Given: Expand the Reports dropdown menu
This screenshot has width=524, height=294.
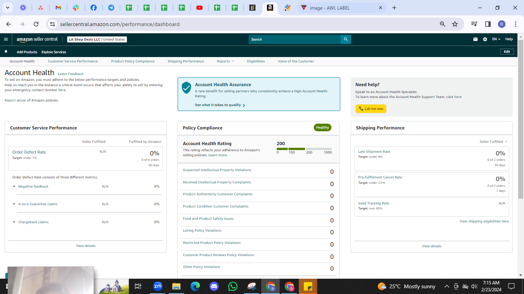Looking at the screenshot, I should point(225,61).
